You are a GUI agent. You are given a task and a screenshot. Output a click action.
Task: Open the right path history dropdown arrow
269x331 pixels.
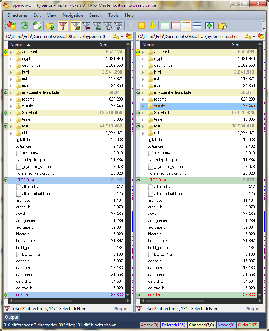pos(254,37)
